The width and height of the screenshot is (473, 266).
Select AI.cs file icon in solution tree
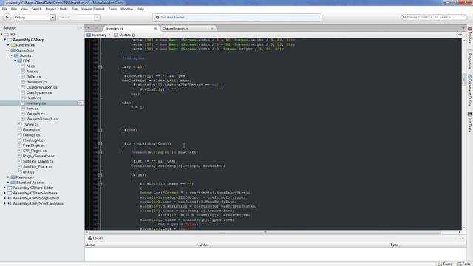(23, 66)
